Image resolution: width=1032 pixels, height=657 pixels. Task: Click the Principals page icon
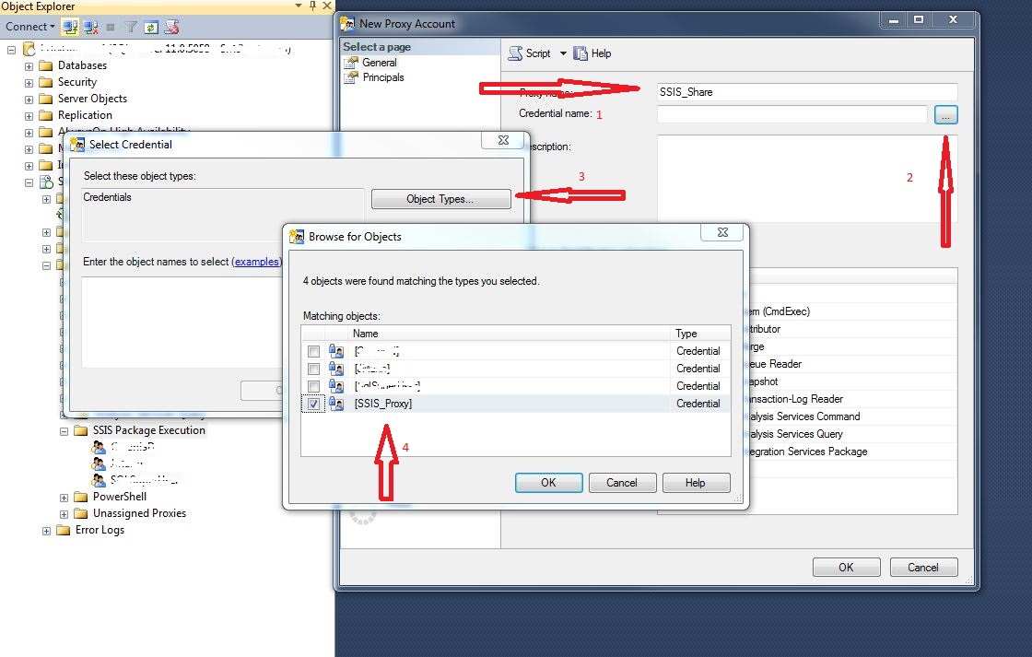(x=351, y=77)
